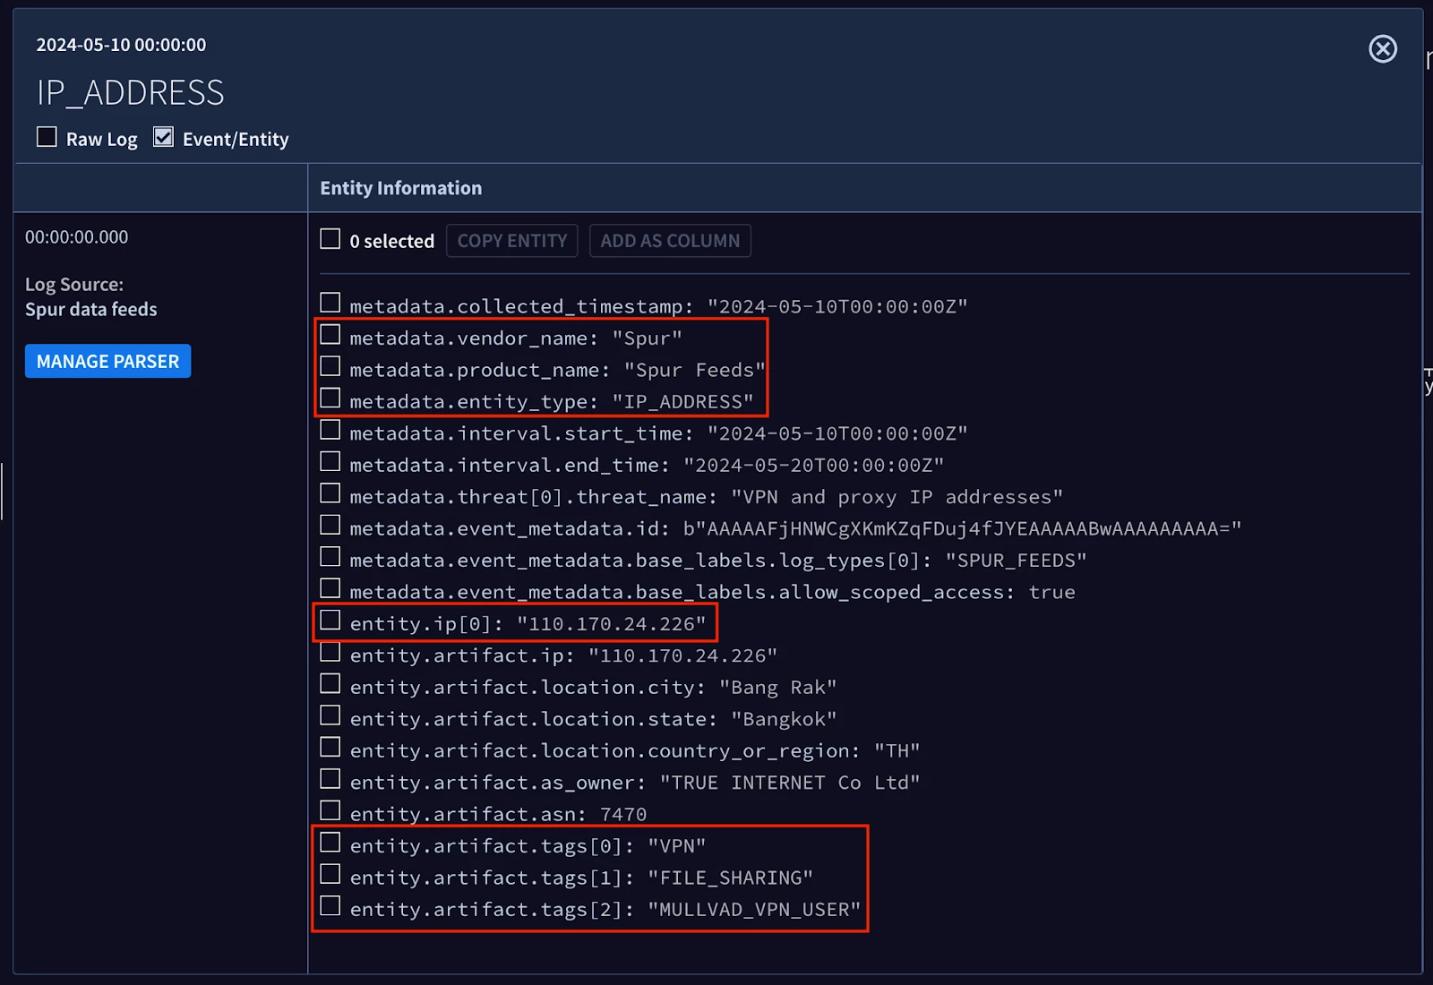Click the asn value 7470
1433x985 pixels.
(x=623, y=815)
